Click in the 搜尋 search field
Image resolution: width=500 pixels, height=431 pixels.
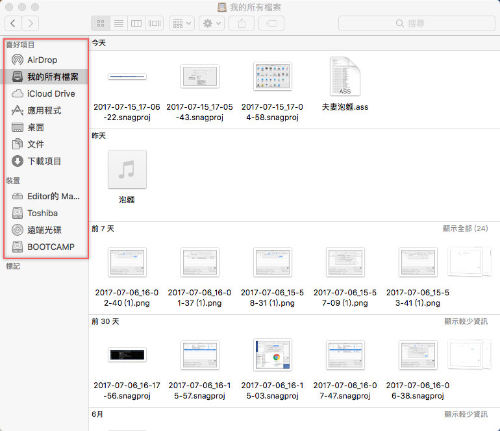[x=416, y=23]
